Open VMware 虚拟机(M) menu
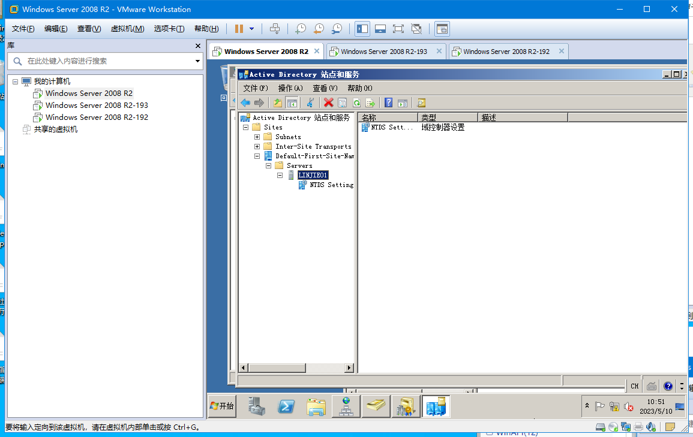 point(127,29)
